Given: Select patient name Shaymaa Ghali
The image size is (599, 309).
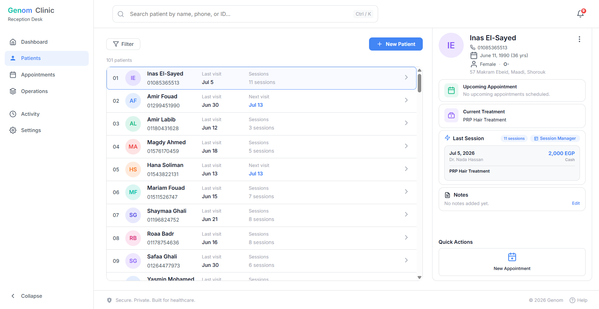Looking at the screenshot, I should 167,211.
